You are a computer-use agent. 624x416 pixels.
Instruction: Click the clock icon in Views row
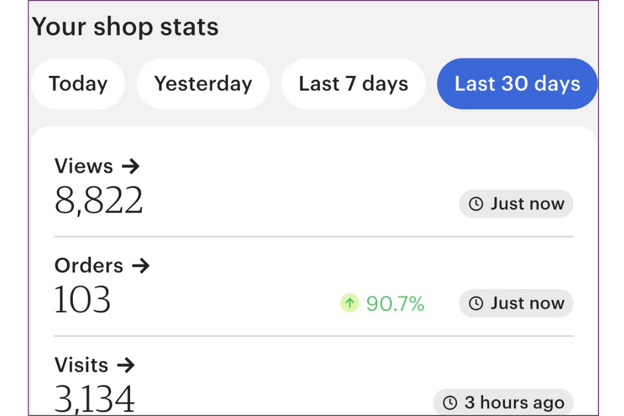476,204
